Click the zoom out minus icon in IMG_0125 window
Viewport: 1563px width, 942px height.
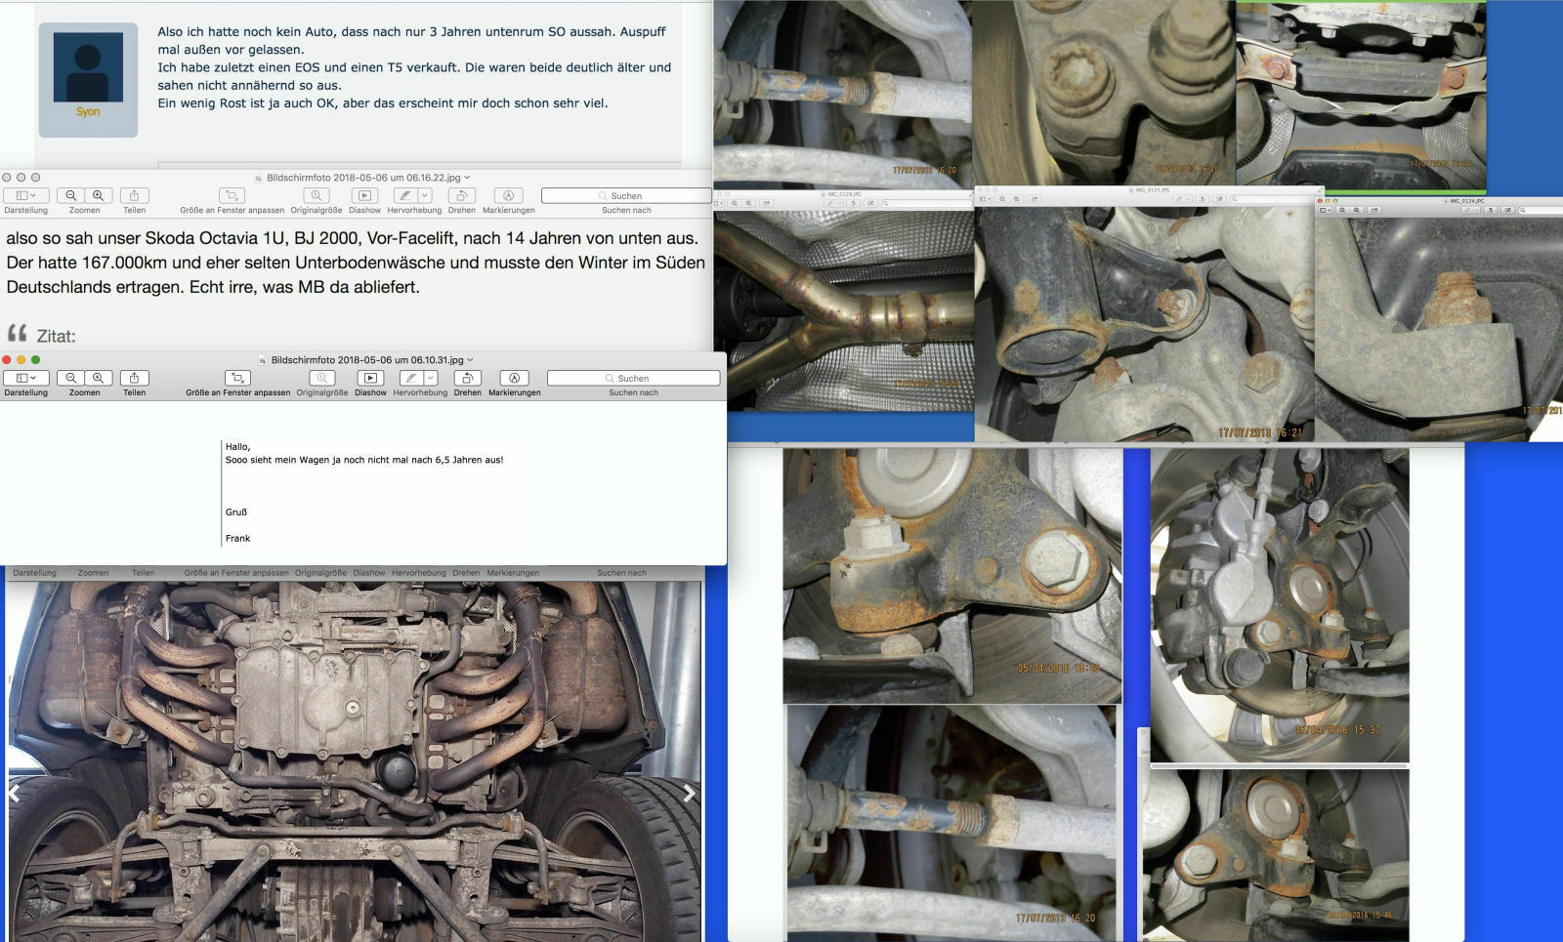pyautogui.click(x=1002, y=198)
